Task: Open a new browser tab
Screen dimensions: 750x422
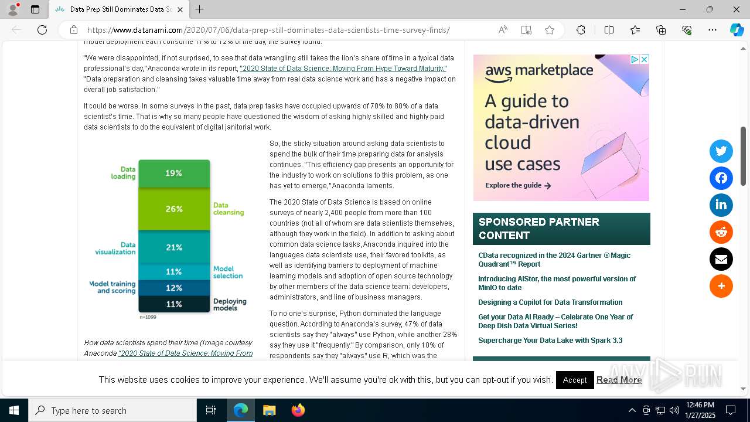Action: click(x=200, y=9)
